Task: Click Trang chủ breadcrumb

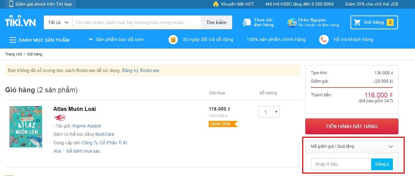Action: 13,54
